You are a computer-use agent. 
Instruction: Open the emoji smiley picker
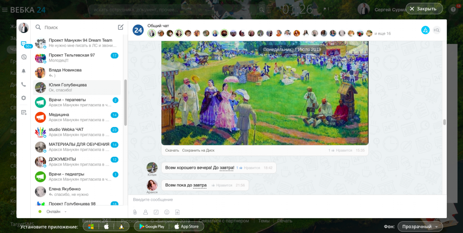[167, 212]
